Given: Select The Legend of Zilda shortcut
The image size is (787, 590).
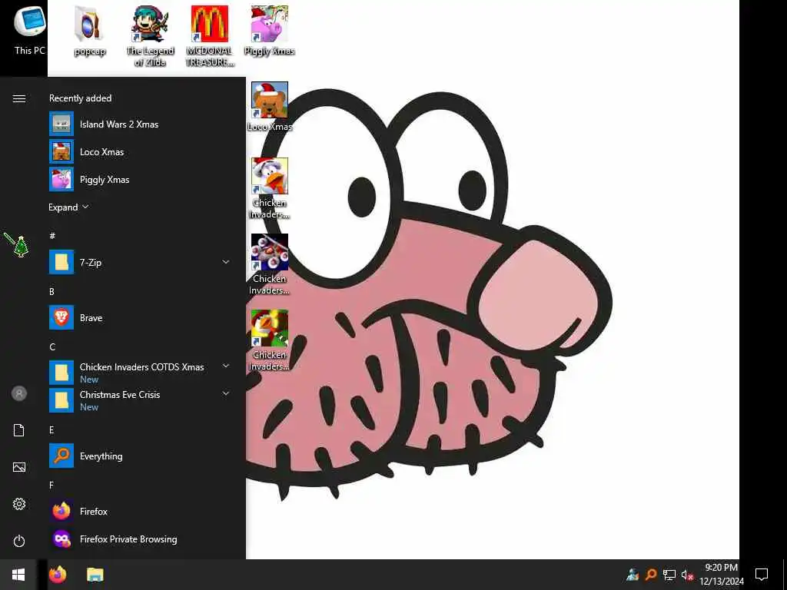Looking at the screenshot, I should 150,36.
